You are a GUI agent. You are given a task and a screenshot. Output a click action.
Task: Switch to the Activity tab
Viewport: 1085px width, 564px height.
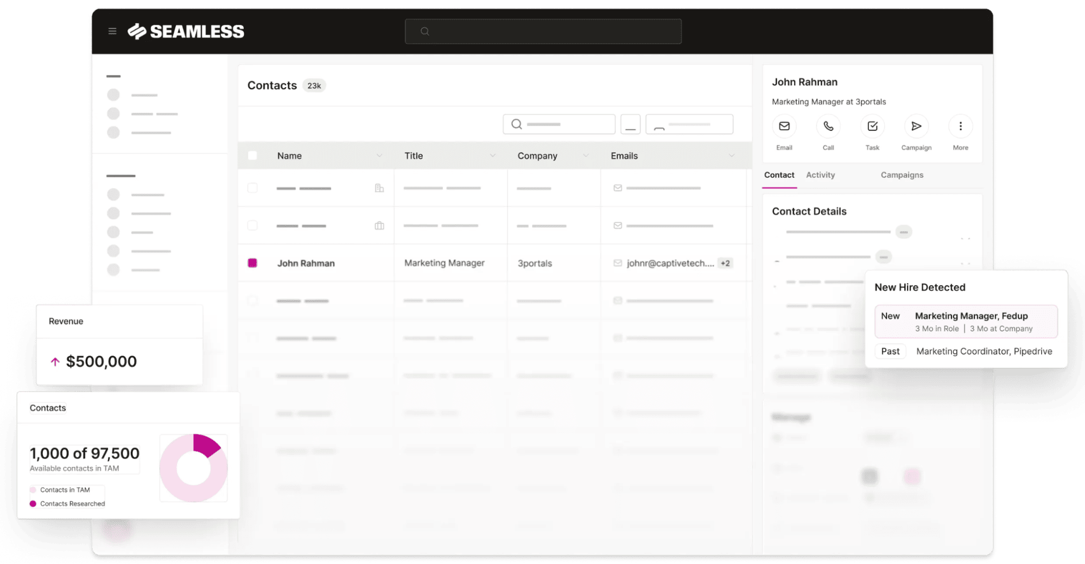coord(820,175)
